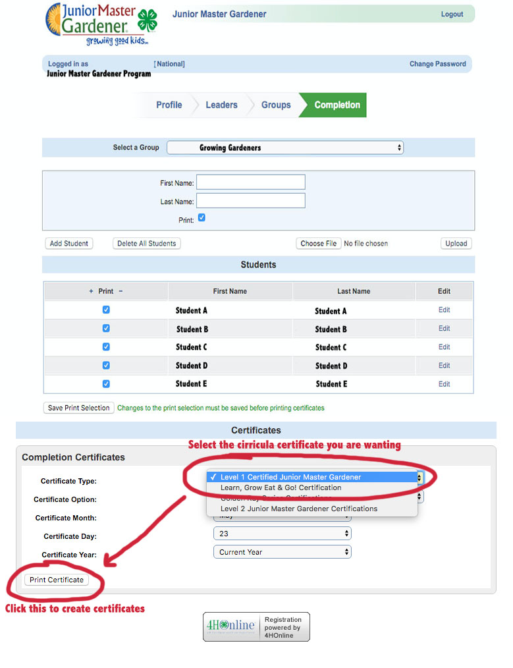Choose Learn, Grow Eat & Go! Certification option

tap(281, 487)
